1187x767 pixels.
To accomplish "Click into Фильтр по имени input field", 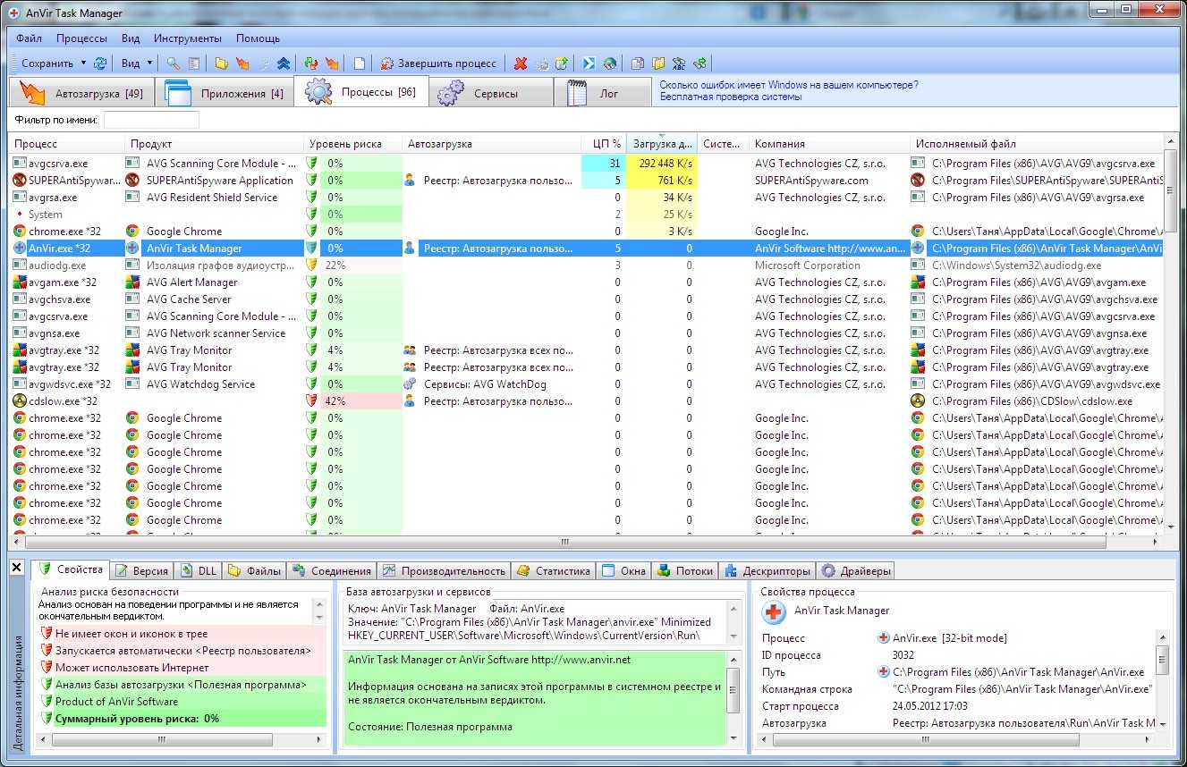I will [151, 120].
